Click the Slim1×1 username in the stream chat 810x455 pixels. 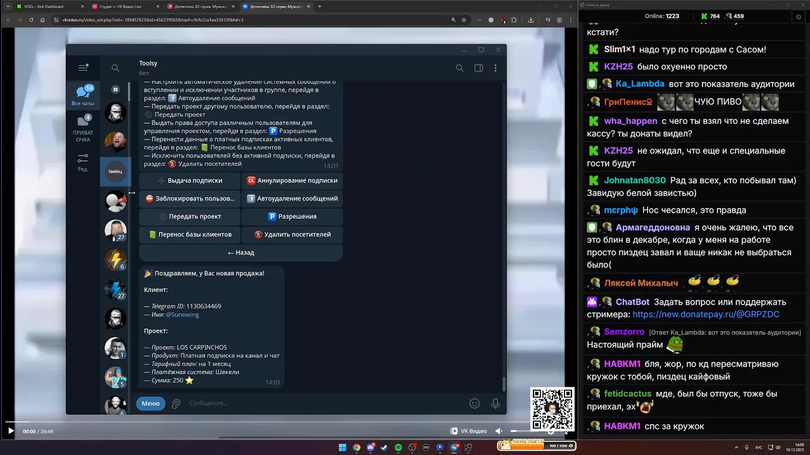pos(620,49)
